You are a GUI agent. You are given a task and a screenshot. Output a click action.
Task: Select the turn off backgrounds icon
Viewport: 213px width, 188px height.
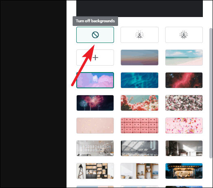(95, 35)
